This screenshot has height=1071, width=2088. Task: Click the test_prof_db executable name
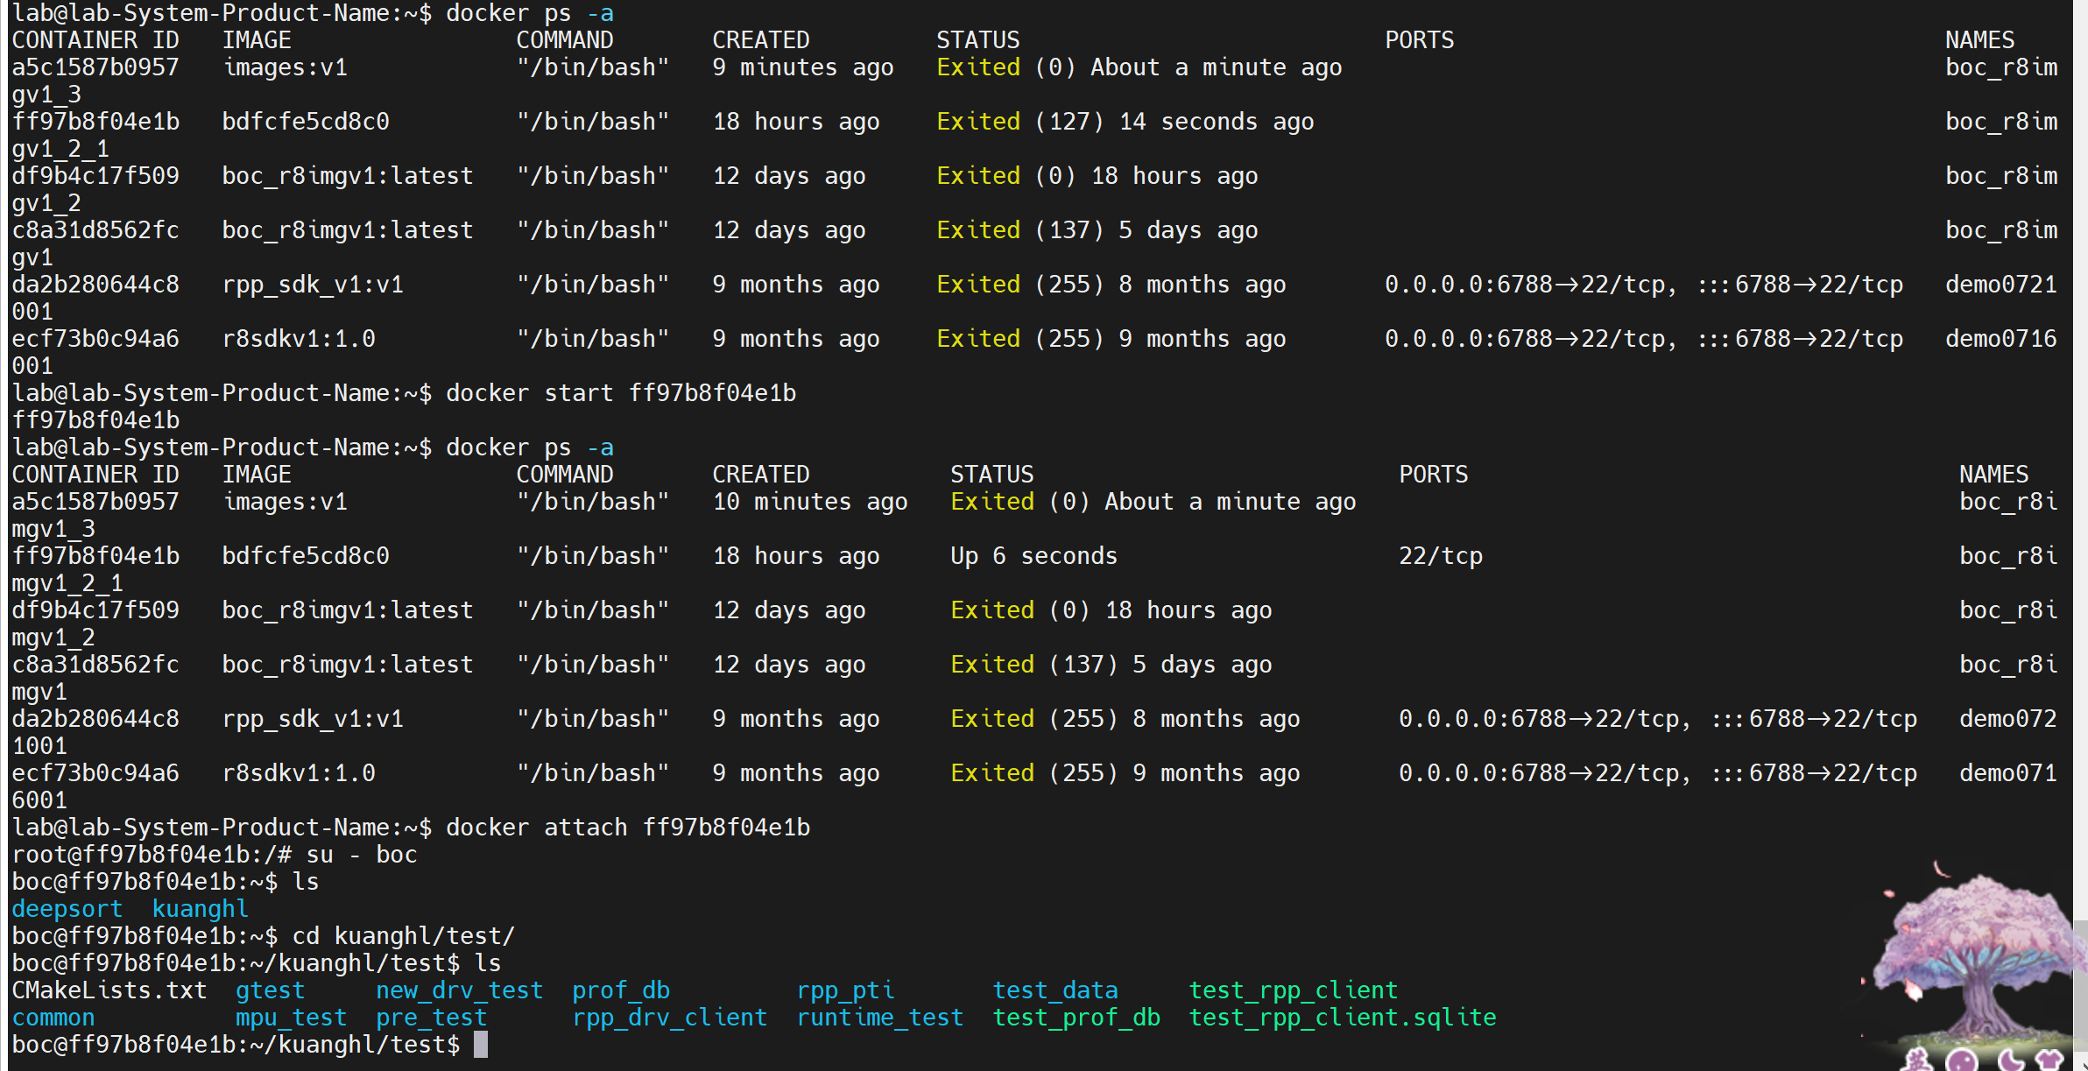1076,1018
